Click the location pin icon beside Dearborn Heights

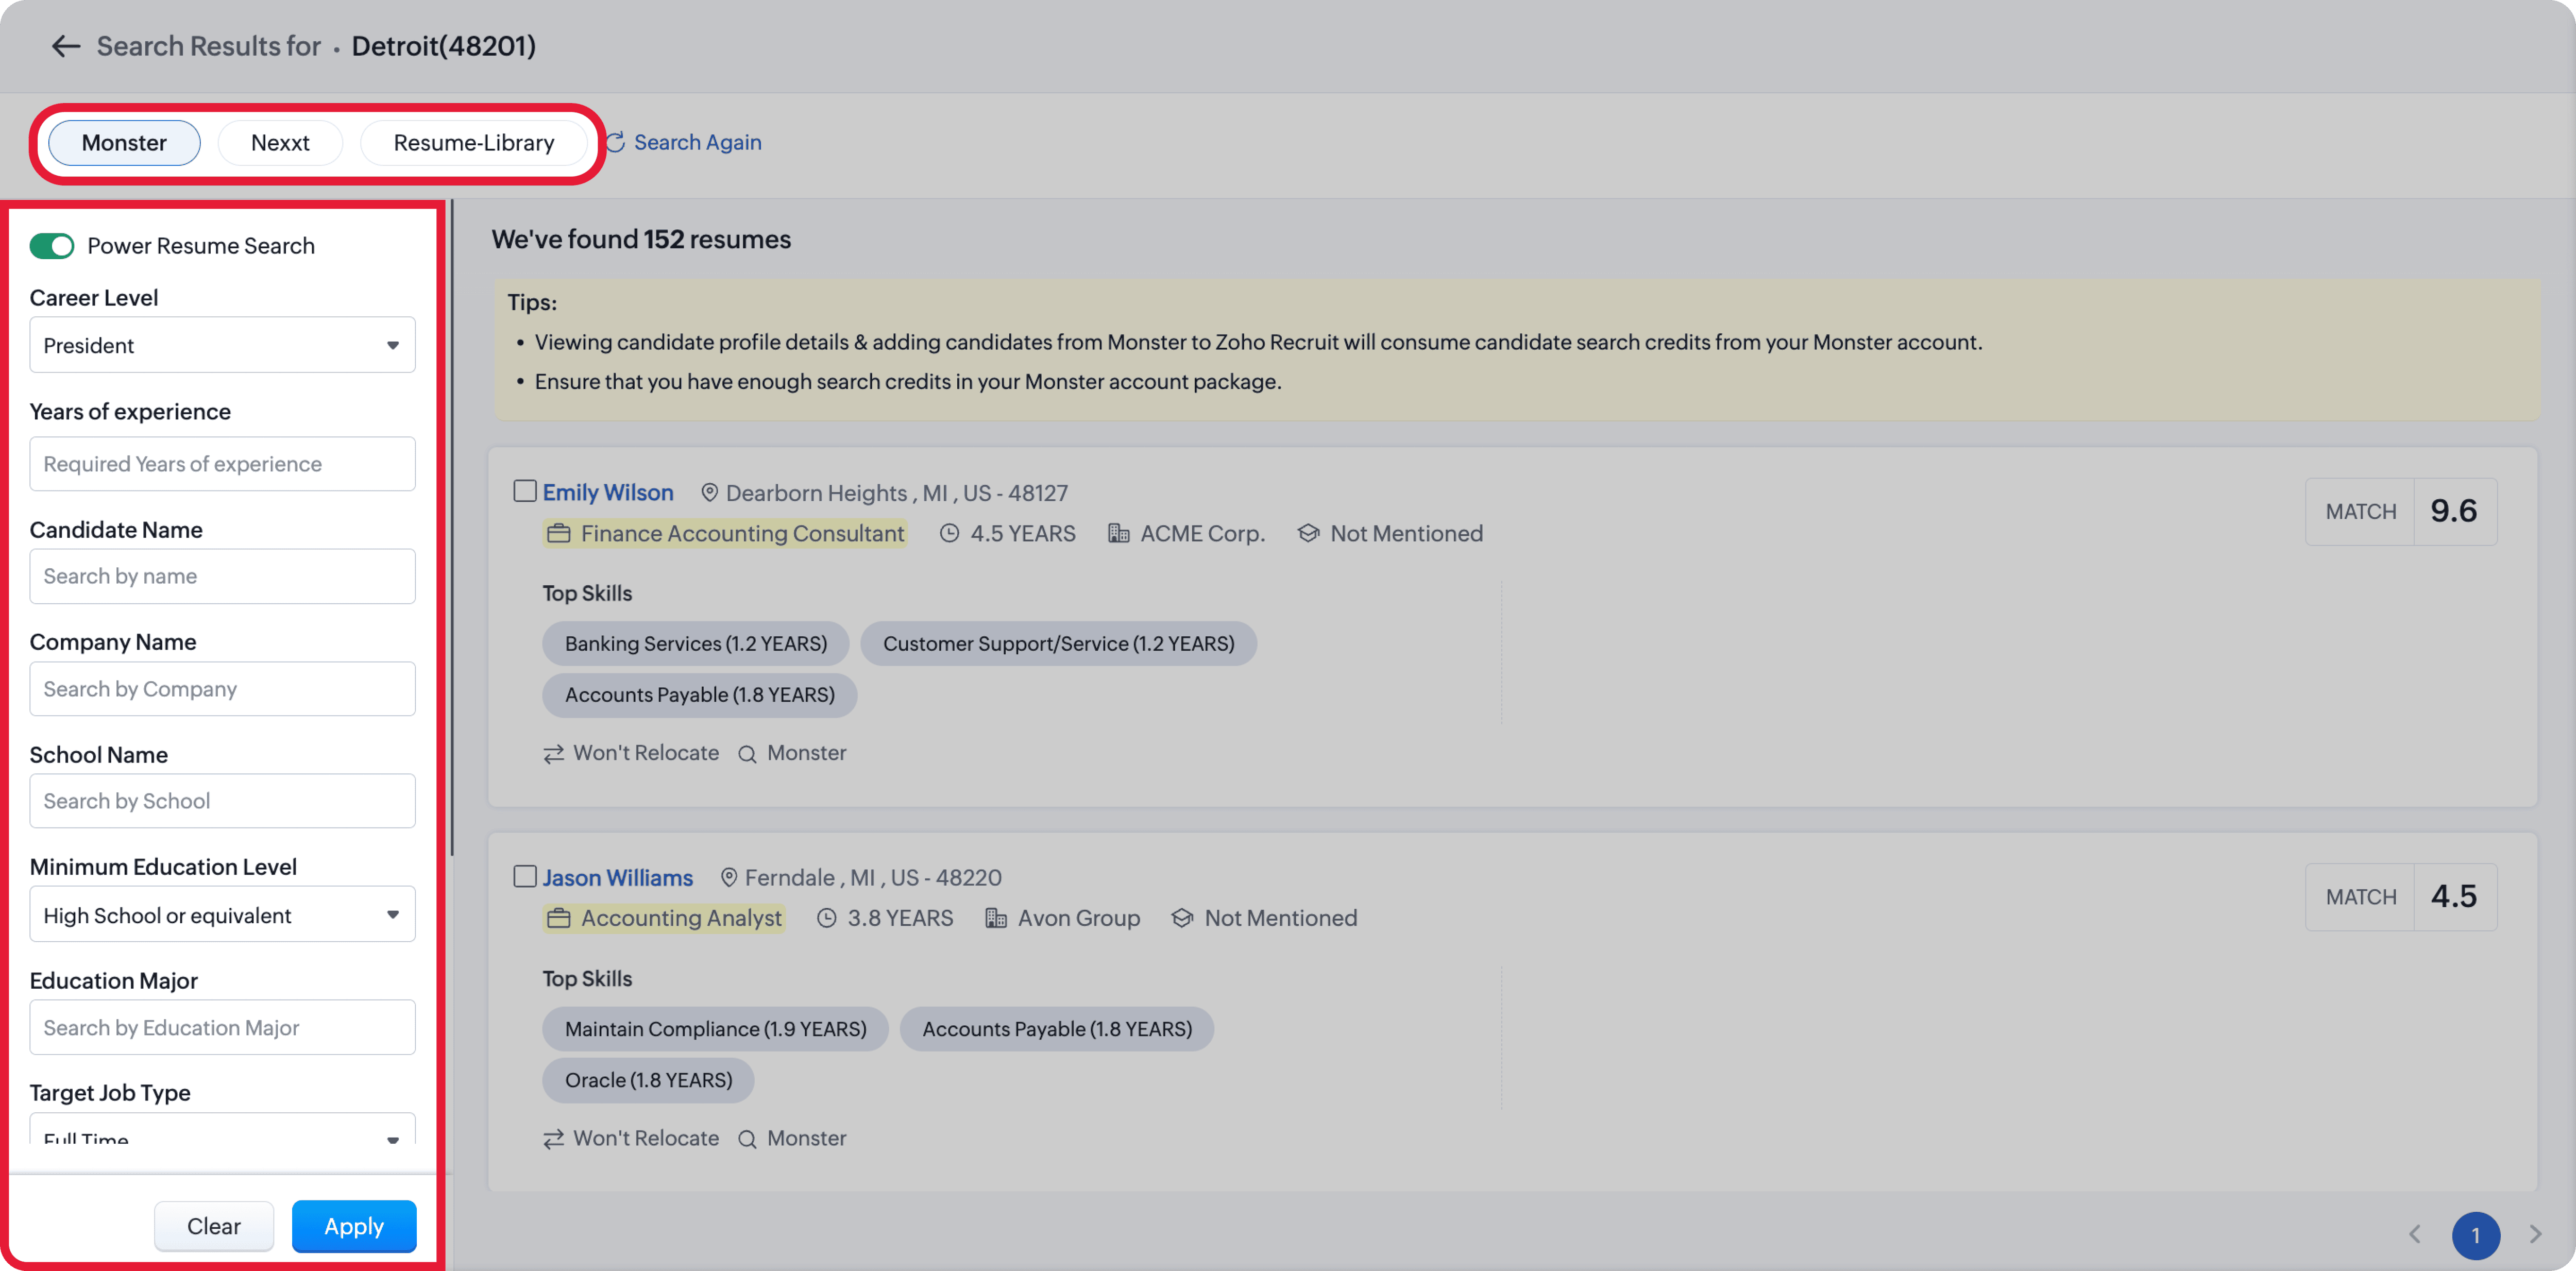point(709,493)
